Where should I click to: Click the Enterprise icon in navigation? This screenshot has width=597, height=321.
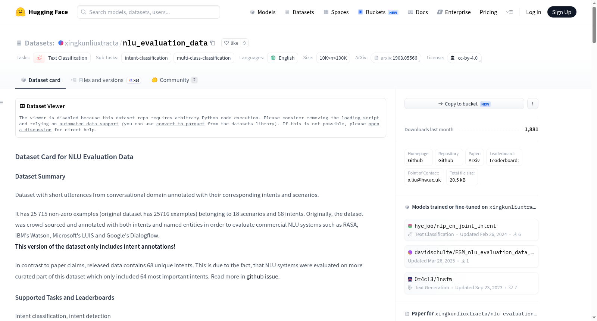(440, 12)
